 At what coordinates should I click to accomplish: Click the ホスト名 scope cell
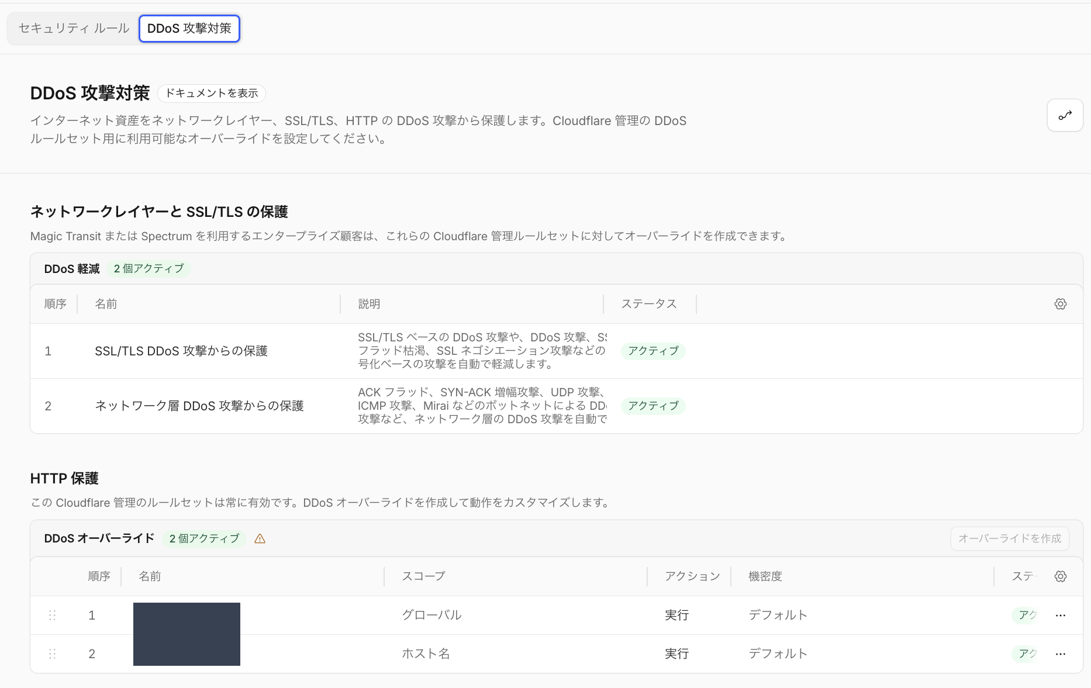pos(426,654)
